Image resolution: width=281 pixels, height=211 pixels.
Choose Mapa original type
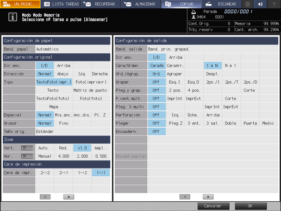point(54,107)
